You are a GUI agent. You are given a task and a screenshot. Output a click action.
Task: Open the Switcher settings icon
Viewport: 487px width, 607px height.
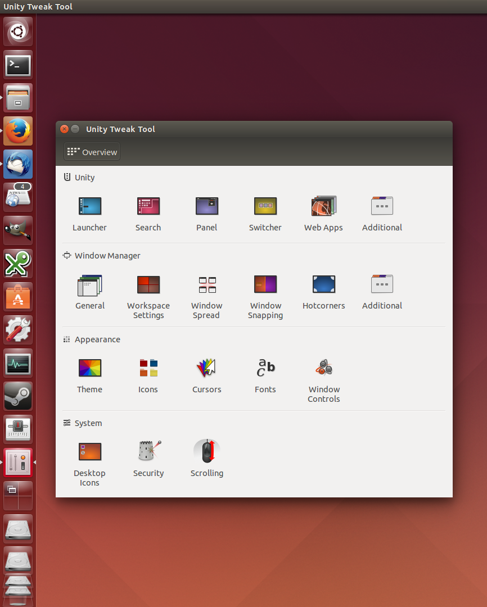click(265, 206)
